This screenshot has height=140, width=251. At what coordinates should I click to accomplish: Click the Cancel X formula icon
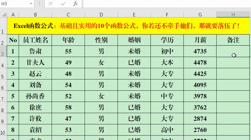point(51,3)
